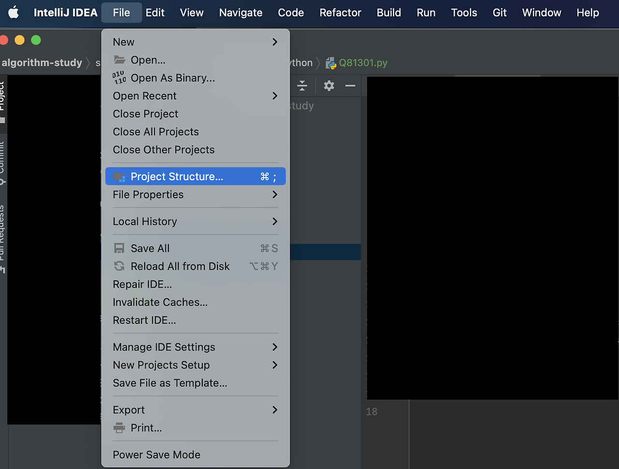
Task: Click the printer icon beside Print...
Action: [119, 428]
